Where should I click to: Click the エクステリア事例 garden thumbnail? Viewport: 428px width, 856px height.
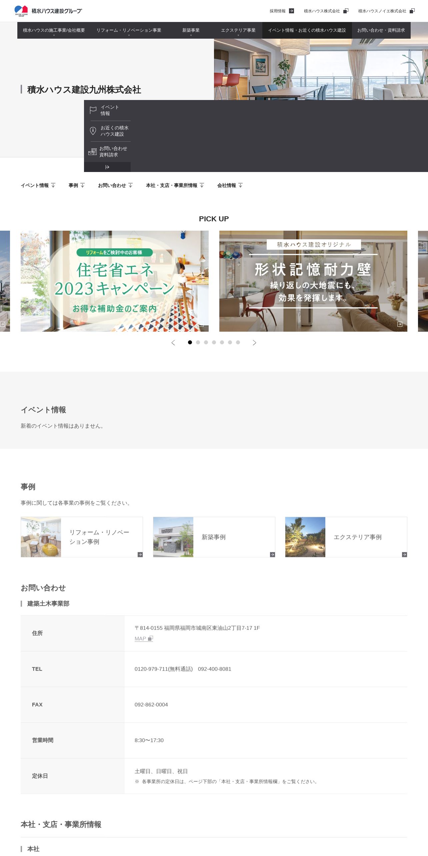305,537
